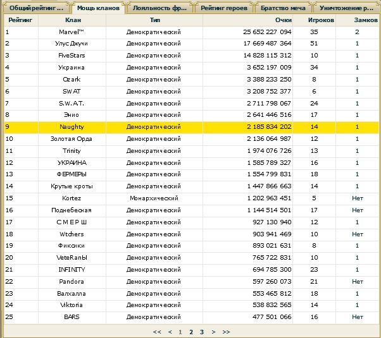The width and height of the screenshot is (381, 338).
Task: Click the УКРАИНА clan in rank 12
Action: 72,163
